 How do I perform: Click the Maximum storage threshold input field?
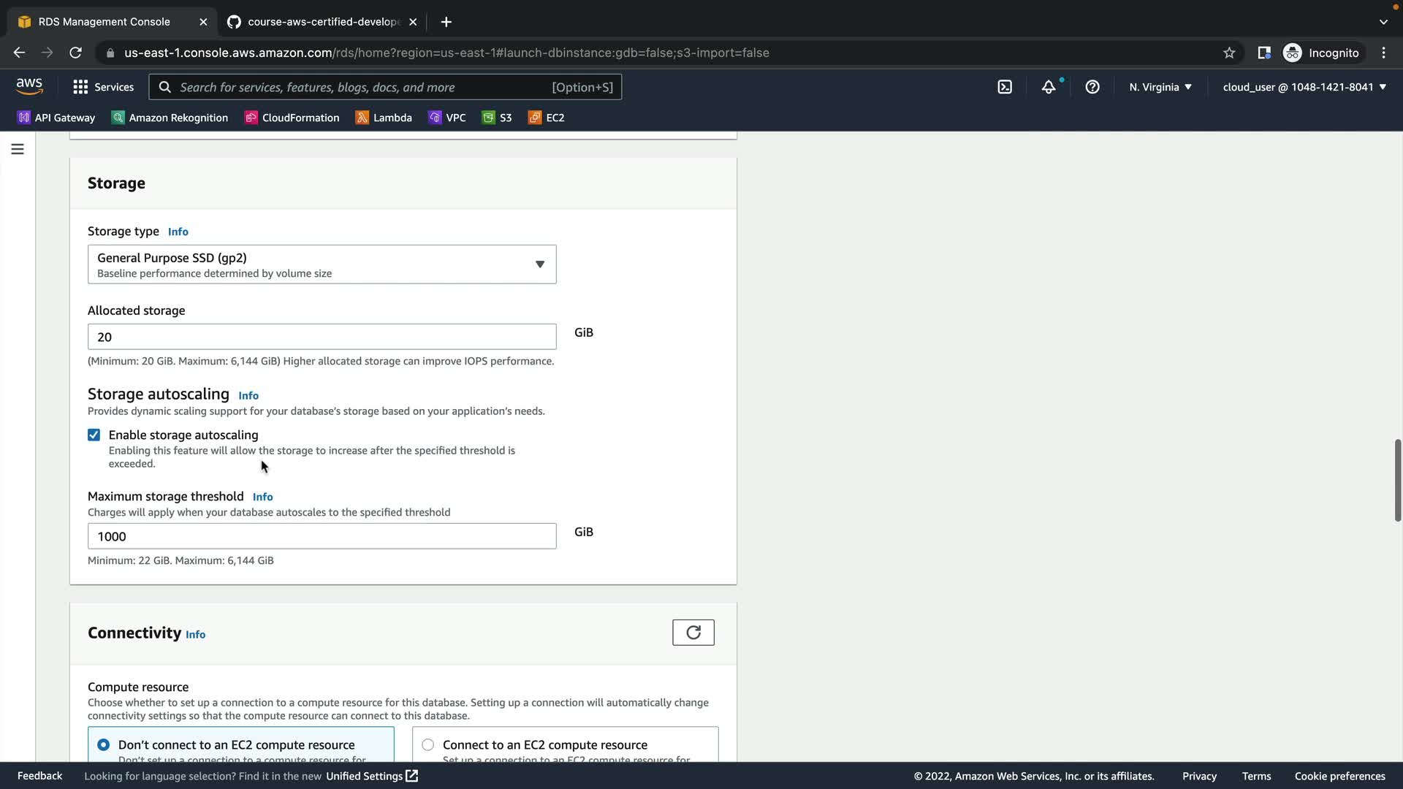click(322, 536)
